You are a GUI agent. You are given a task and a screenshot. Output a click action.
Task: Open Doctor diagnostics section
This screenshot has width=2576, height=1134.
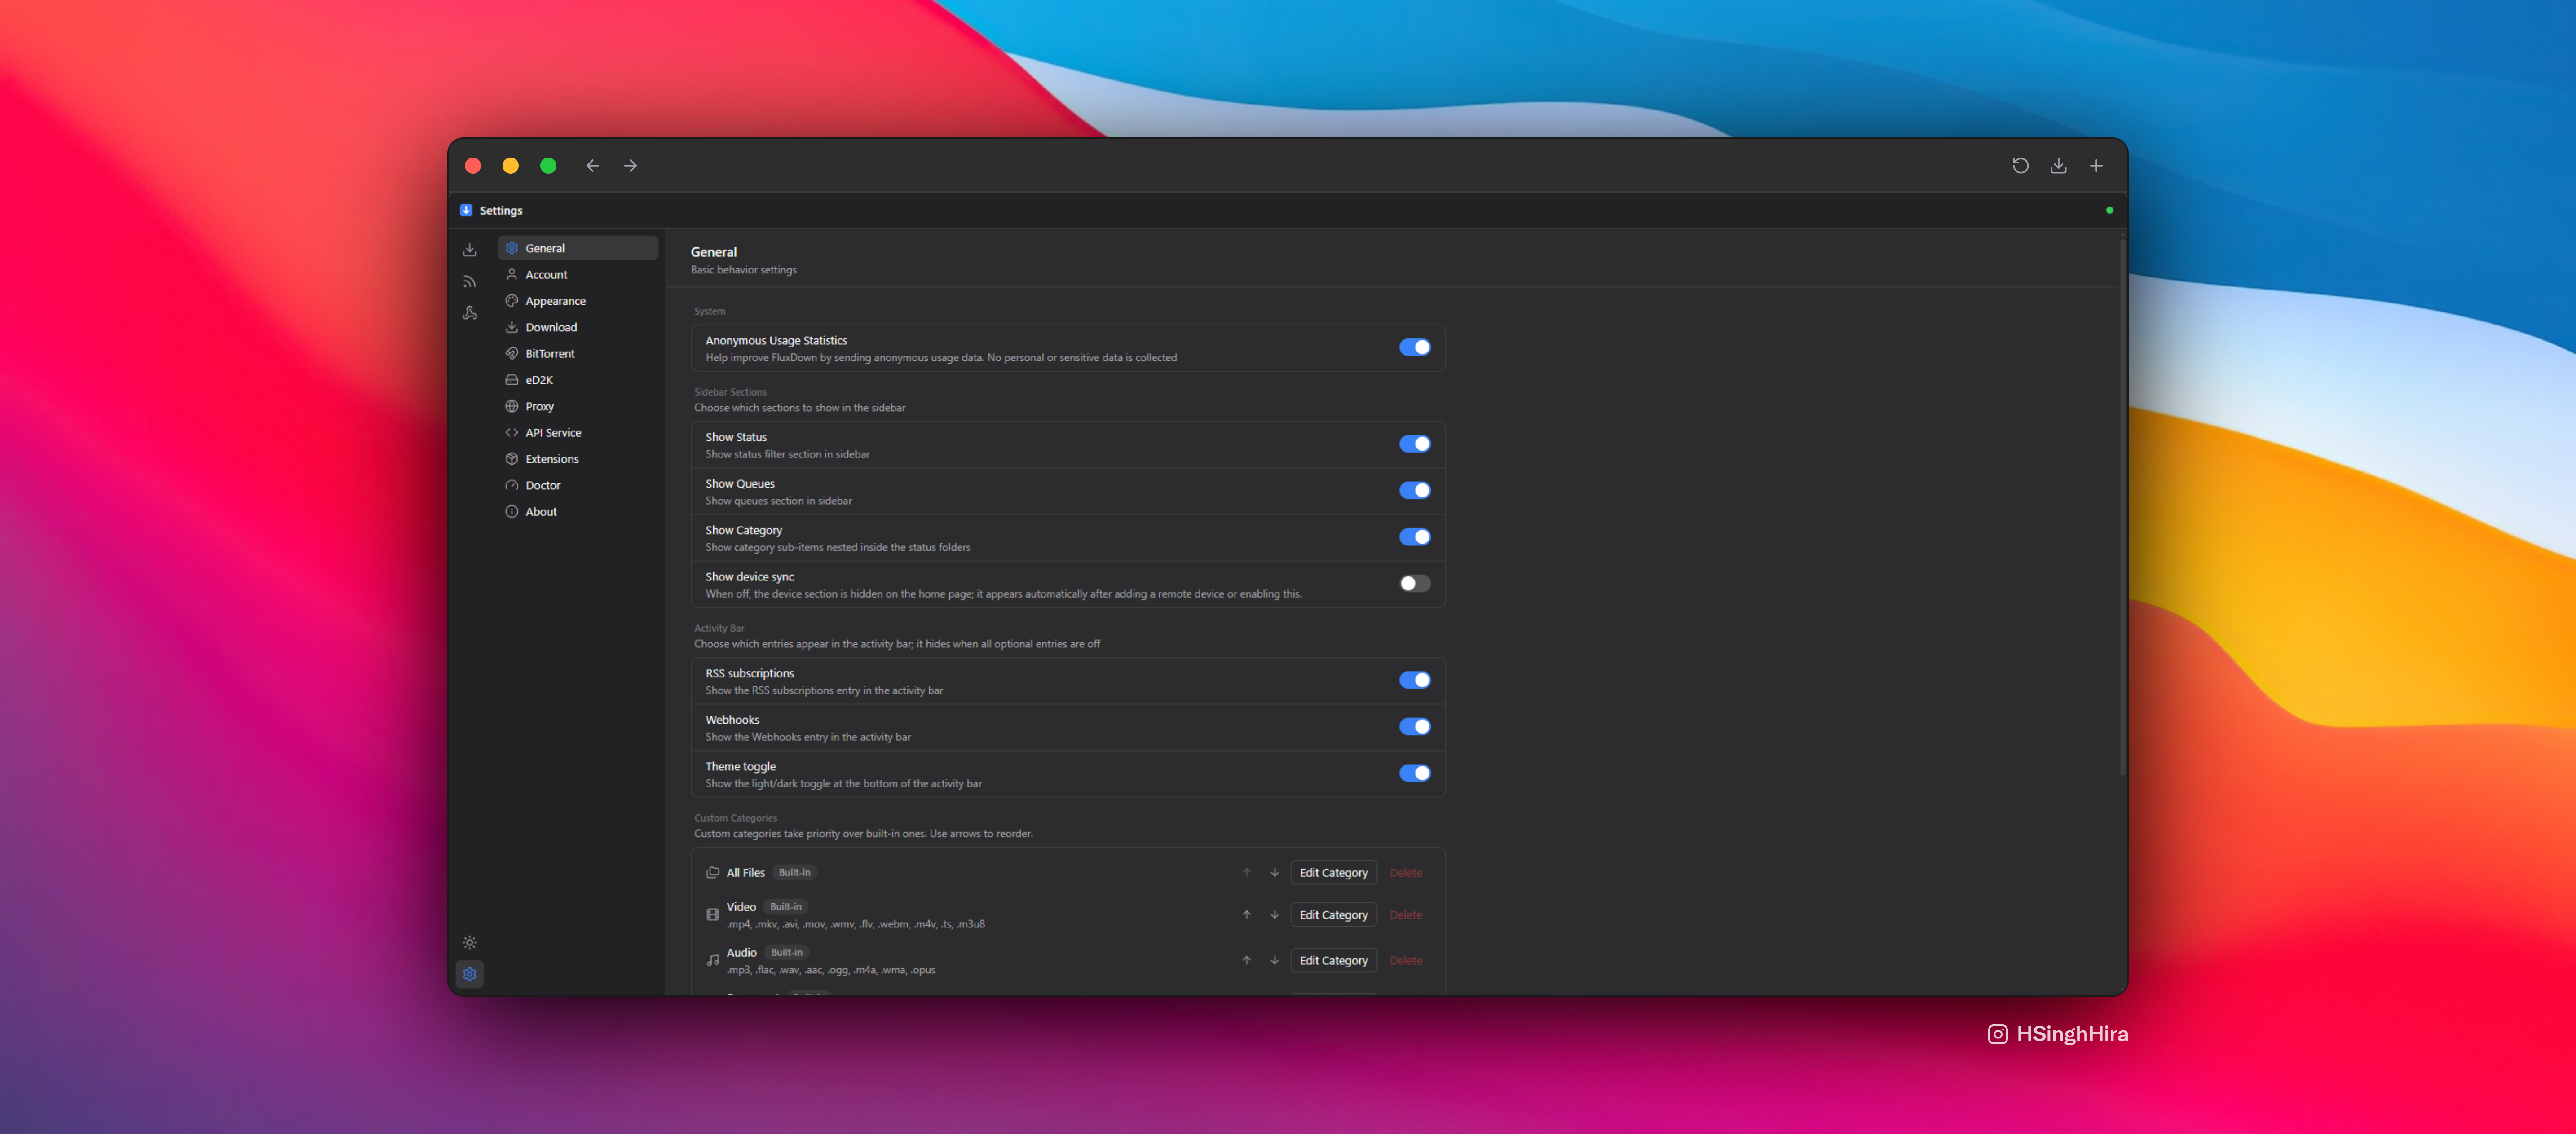tap(577, 485)
